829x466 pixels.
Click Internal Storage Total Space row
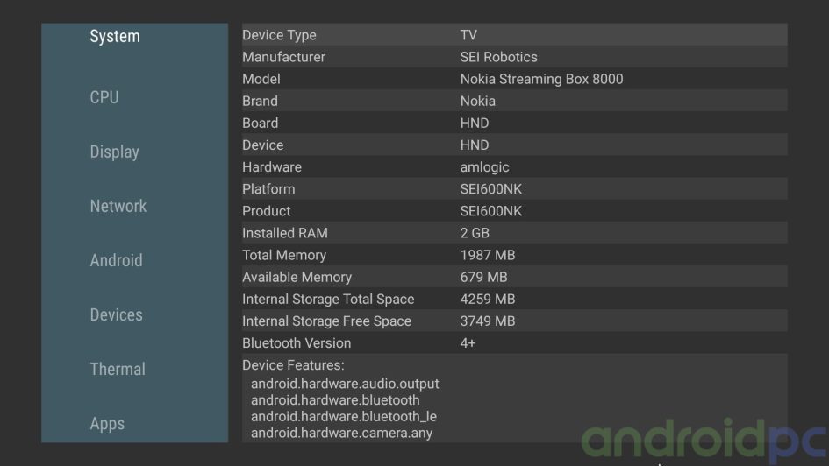(514, 299)
